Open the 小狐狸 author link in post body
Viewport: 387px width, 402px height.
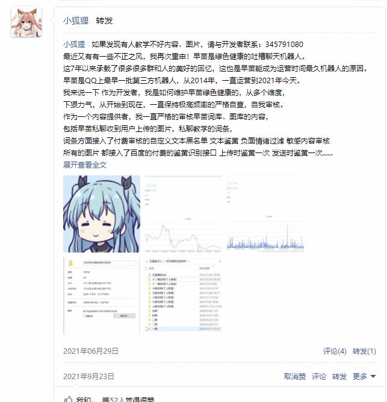tap(74, 45)
